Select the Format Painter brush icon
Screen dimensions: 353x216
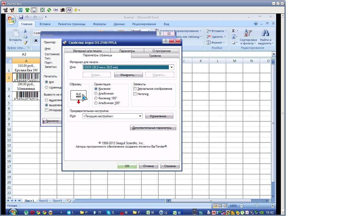point(25,42)
